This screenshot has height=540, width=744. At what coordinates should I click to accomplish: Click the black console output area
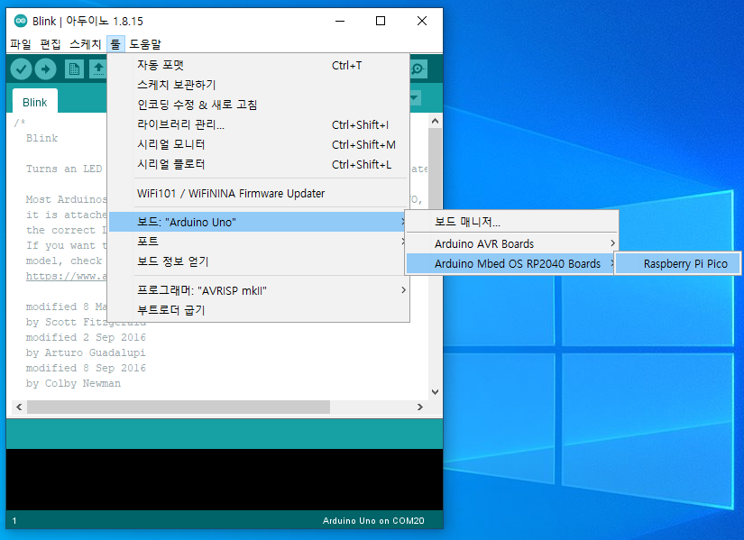225,480
